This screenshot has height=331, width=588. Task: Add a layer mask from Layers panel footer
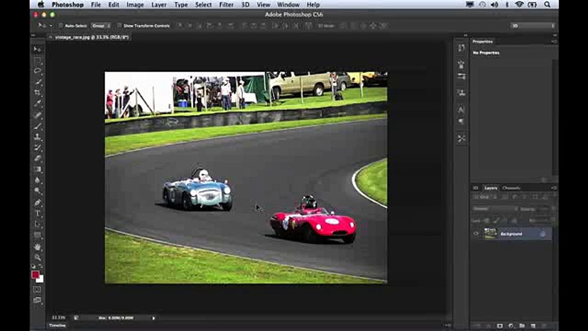[500, 326]
